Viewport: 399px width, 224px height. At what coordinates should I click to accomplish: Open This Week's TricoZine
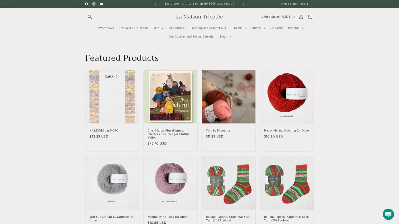point(134,28)
